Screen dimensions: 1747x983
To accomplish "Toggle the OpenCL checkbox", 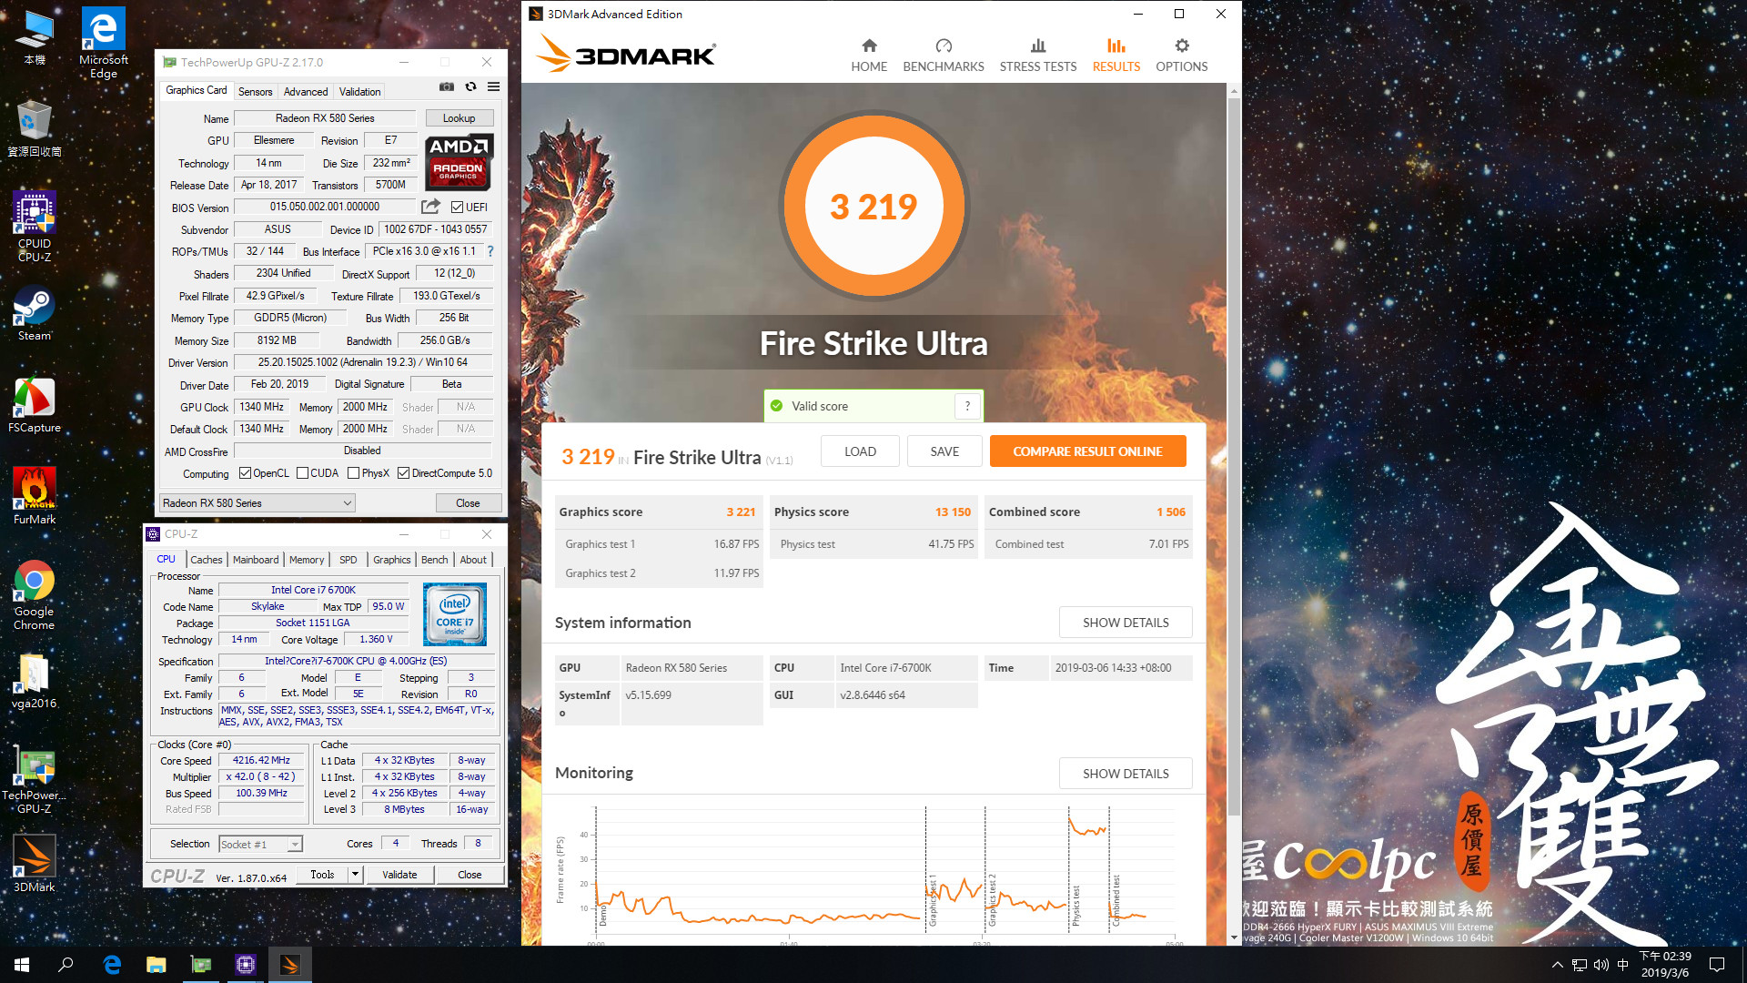I will point(245,473).
